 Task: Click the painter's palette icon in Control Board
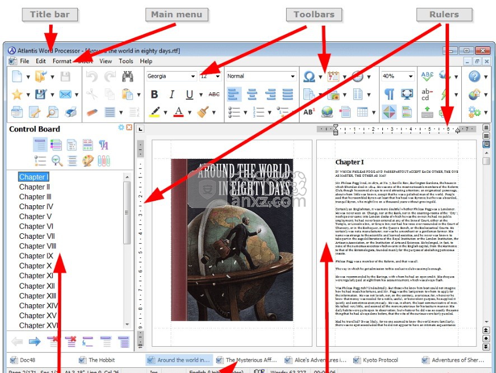point(88,161)
